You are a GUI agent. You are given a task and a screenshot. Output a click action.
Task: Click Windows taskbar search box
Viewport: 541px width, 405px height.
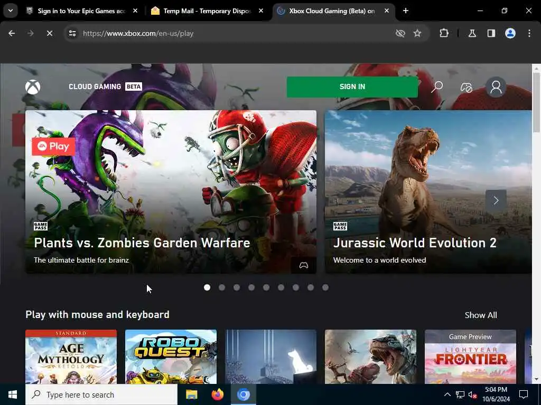tap(101, 394)
